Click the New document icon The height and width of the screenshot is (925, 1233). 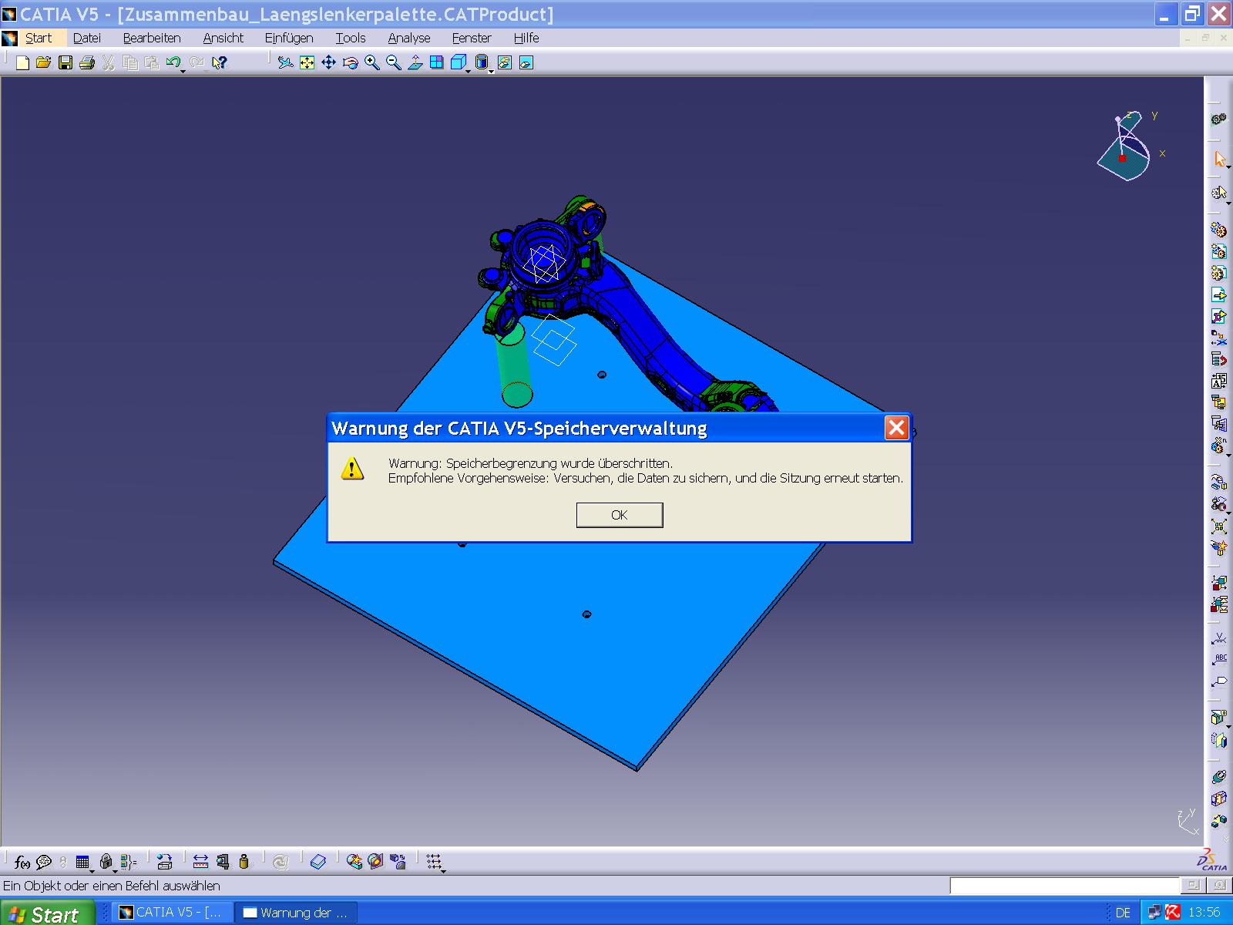tap(22, 62)
